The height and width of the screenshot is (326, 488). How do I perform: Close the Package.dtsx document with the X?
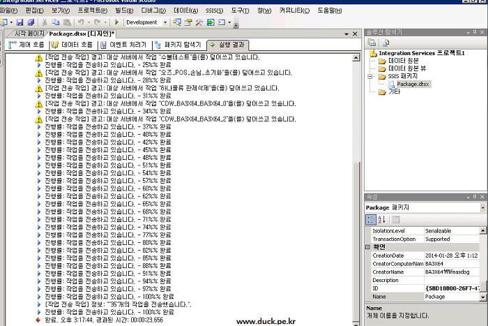[355, 34]
